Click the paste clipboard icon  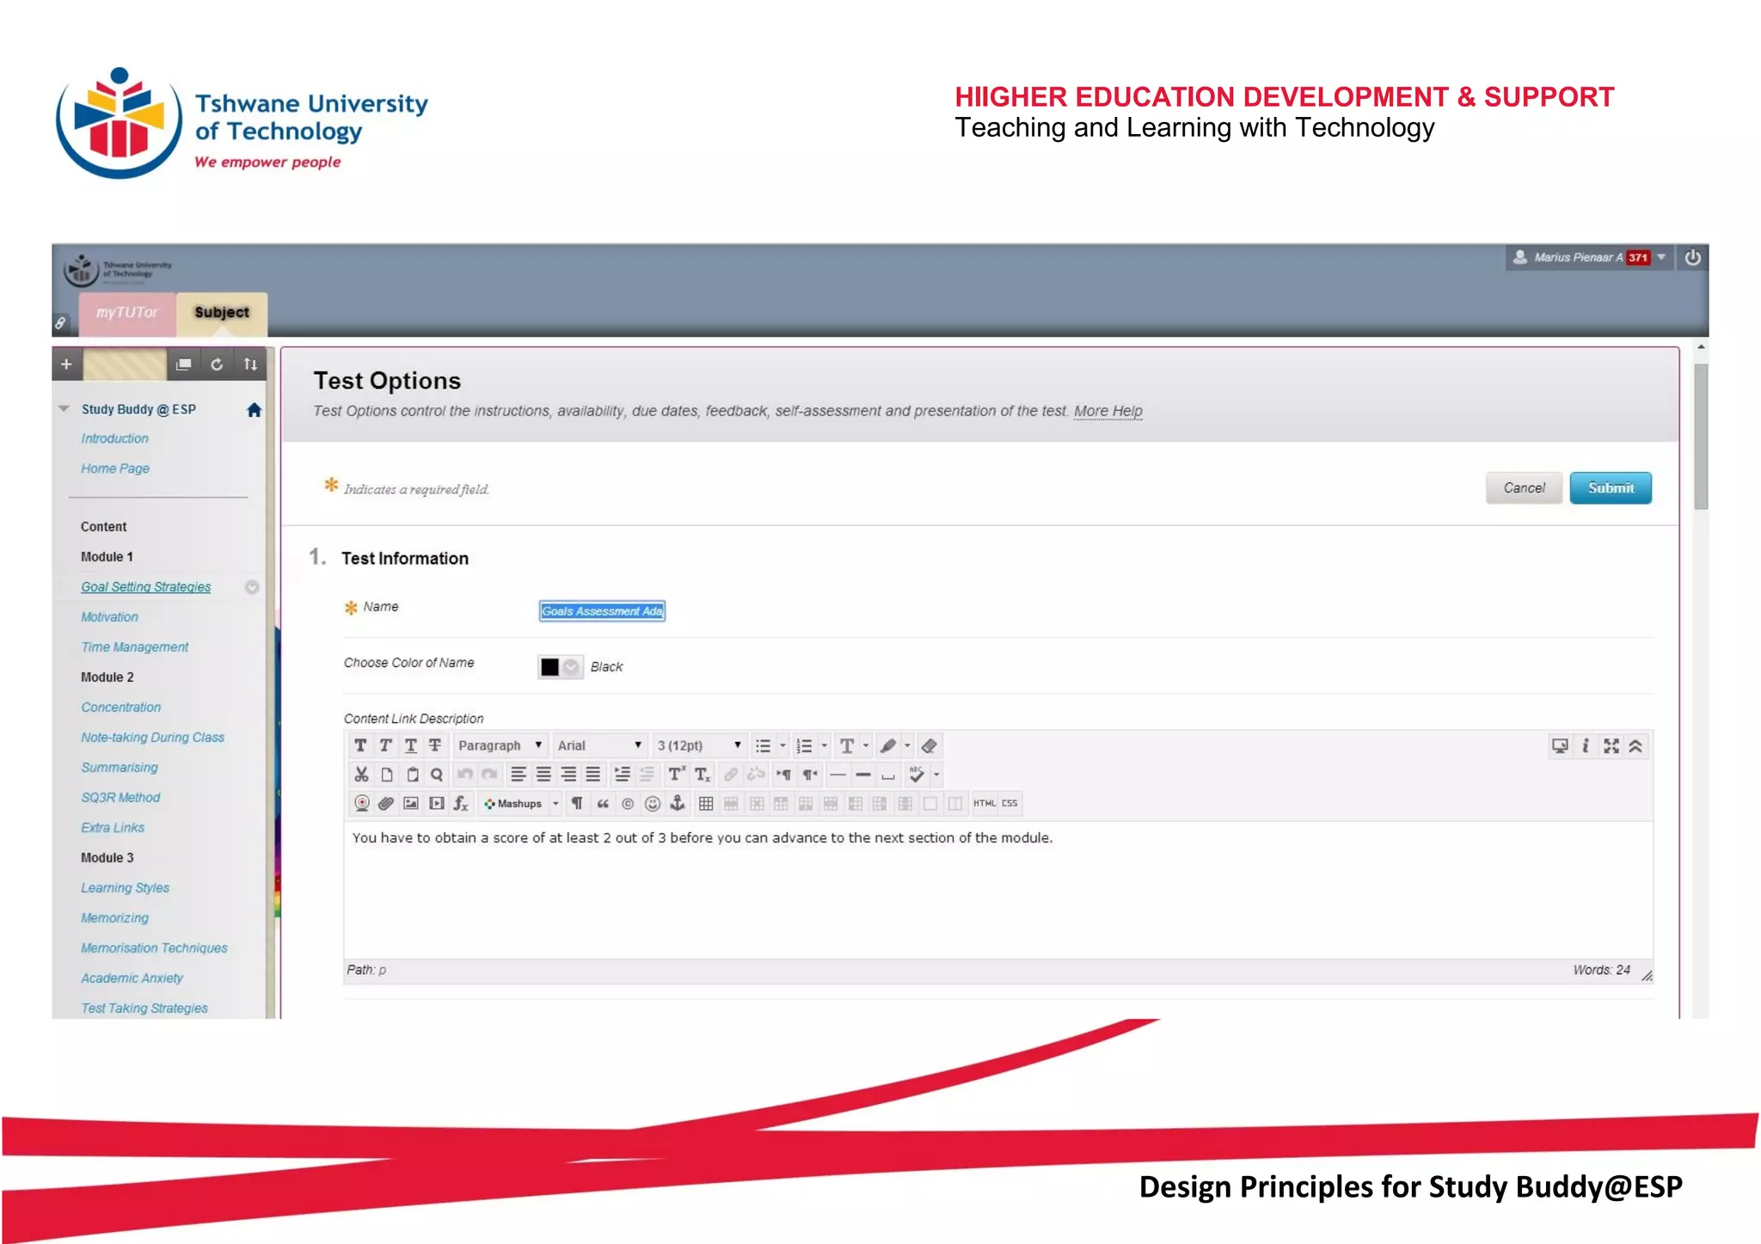[412, 775]
